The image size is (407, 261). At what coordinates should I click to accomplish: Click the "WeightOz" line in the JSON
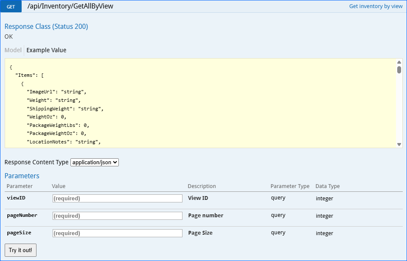pos(46,117)
